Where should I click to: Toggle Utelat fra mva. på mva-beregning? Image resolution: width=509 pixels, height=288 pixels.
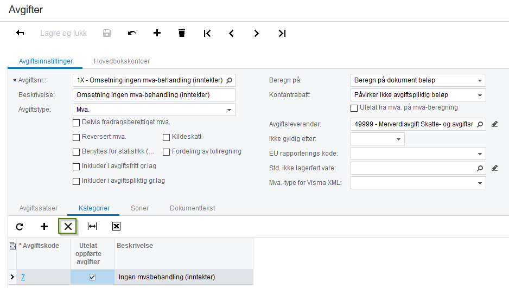pyautogui.click(x=354, y=108)
